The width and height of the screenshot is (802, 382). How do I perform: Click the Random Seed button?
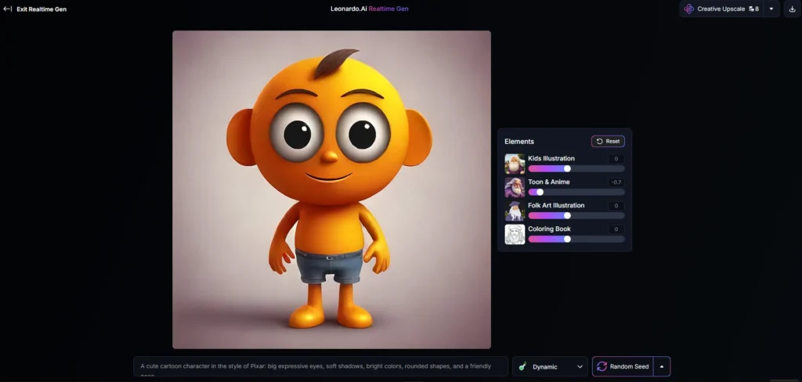(x=623, y=366)
